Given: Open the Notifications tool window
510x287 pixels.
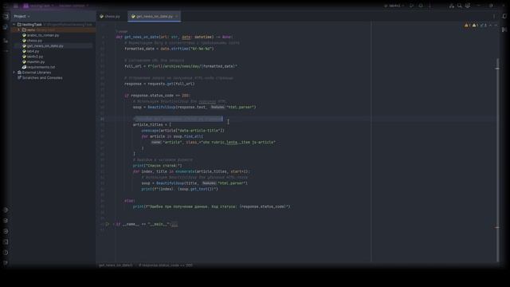Looking at the screenshot, I should [504, 16].
